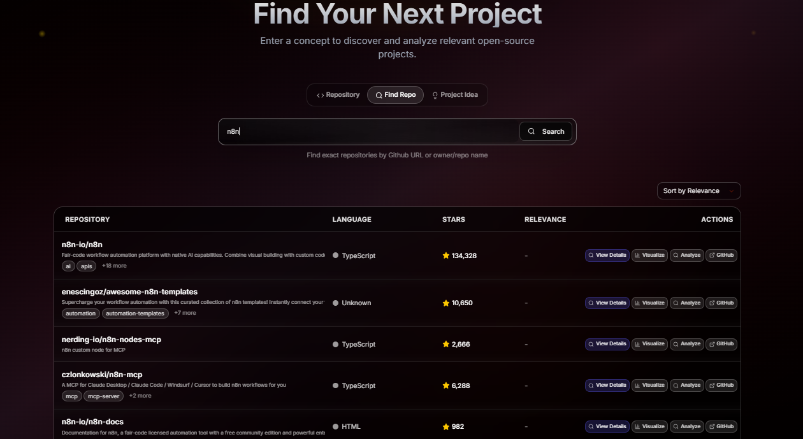Screen dimensions: 803x439
Task: Expand '+18 more' tags for n8n-io/n8n
Action: 114,266
